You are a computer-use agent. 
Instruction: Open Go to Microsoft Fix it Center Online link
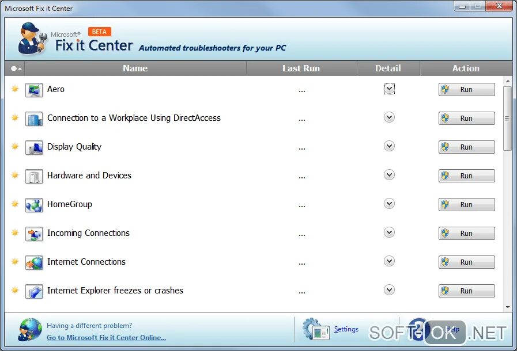click(106, 338)
